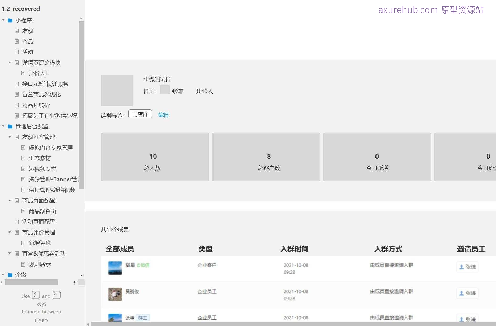Select the 短视频专栏 page in sidebar
Screen dimensions: 496x326
42,169
